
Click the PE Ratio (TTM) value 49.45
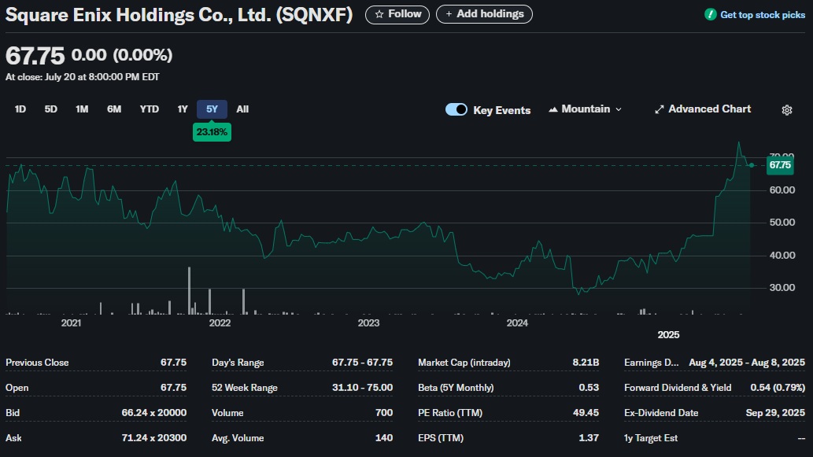[586, 413]
